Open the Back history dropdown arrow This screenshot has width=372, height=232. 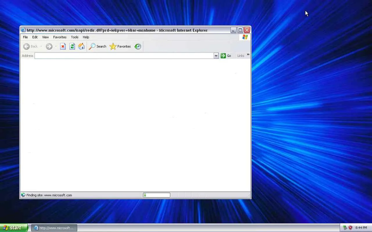tap(41, 46)
